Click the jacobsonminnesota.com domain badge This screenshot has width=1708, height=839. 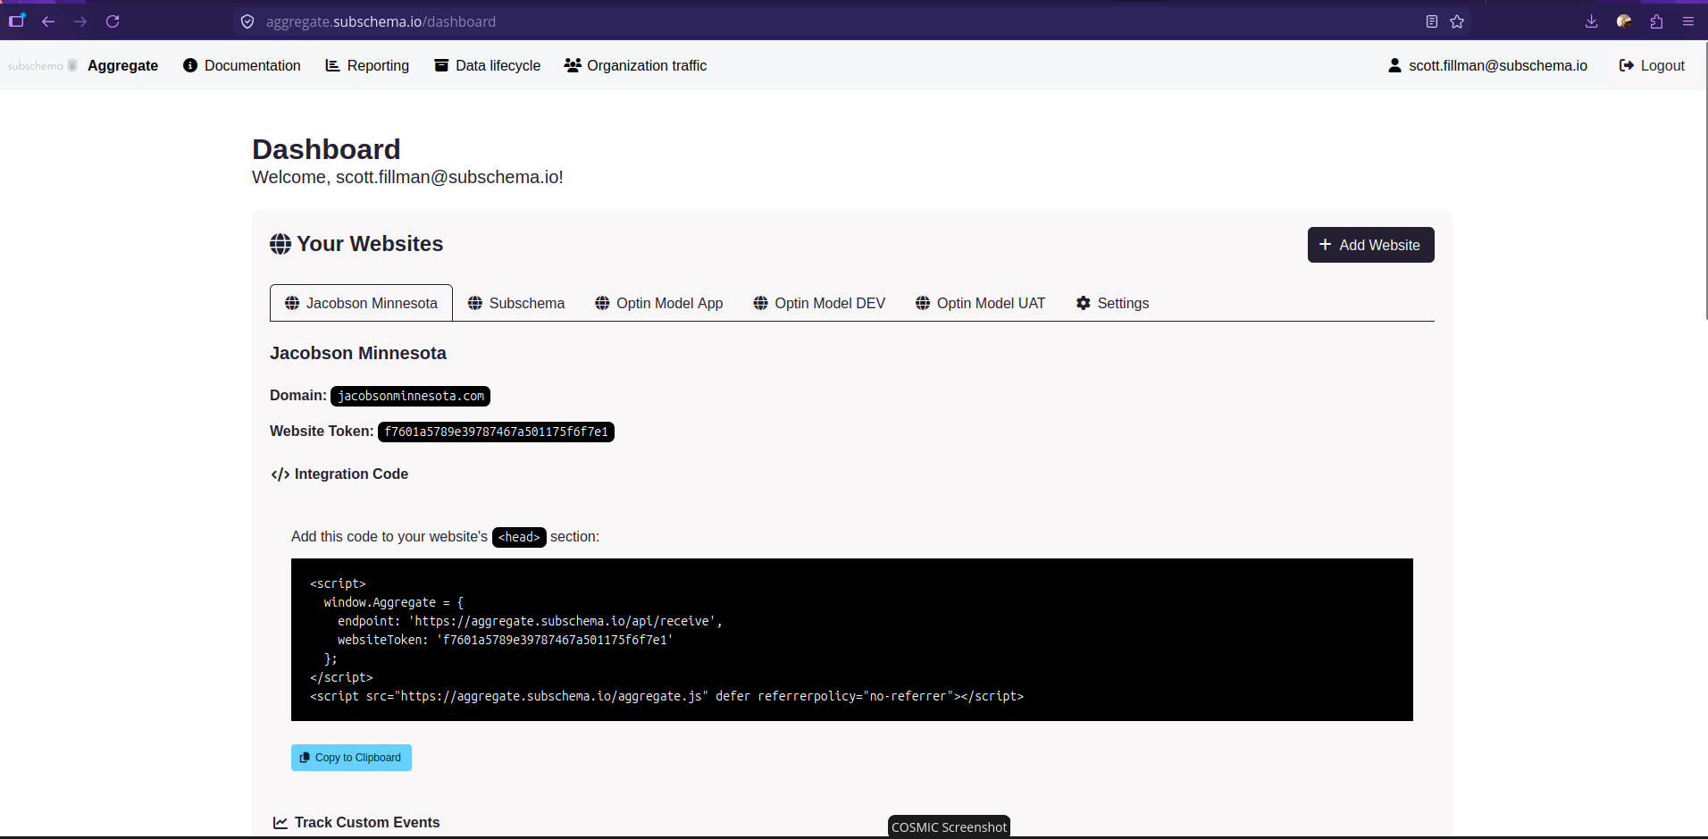coord(410,396)
